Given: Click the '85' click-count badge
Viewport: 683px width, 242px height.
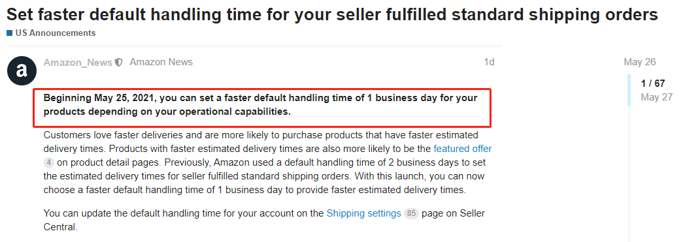Looking at the screenshot, I should pos(410,214).
